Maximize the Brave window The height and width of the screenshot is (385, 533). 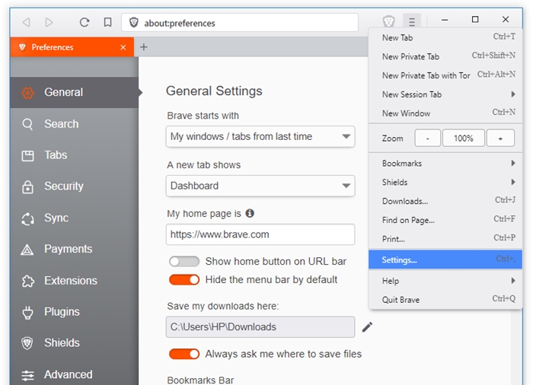click(475, 19)
